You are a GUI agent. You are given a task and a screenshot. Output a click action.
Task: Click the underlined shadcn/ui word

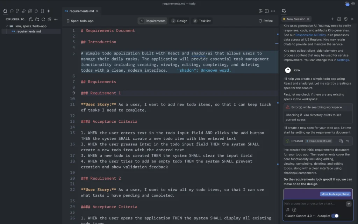click(202, 53)
